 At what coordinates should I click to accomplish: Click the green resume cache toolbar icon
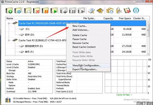point(54,10)
